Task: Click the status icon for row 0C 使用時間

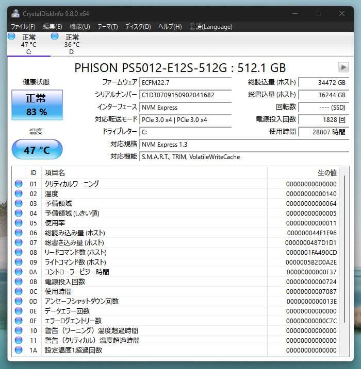Action: click(19, 291)
